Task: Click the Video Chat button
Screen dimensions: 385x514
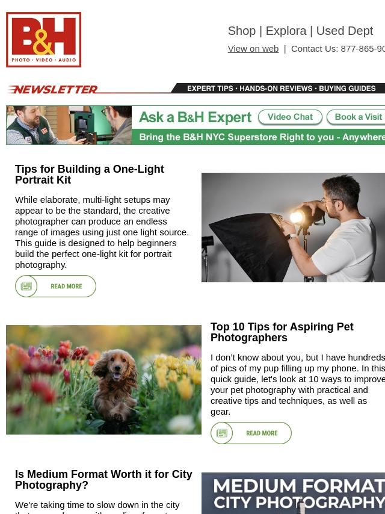Action: (290, 117)
